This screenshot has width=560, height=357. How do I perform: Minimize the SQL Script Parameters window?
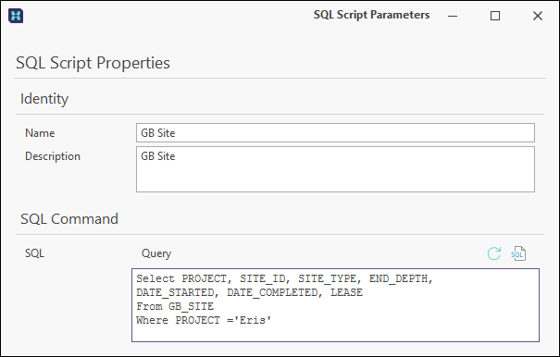pyautogui.click(x=453, y=16)
